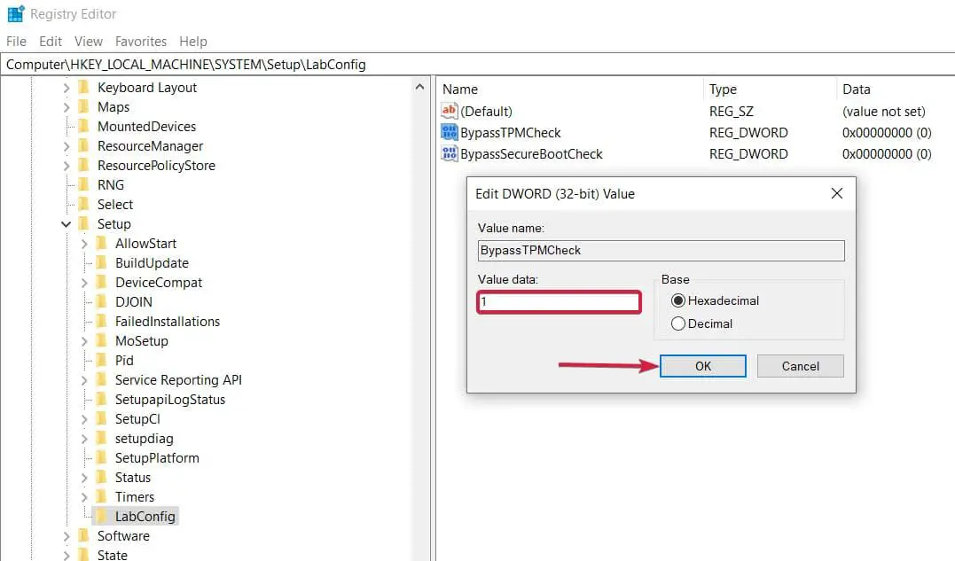Cancel the Edit DWORD dialog

point(801,366)
